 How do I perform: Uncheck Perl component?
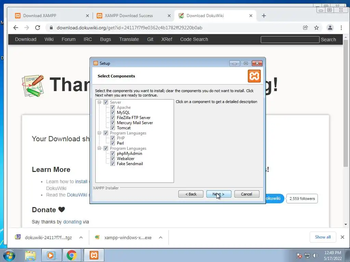click(x=112, y=143)
